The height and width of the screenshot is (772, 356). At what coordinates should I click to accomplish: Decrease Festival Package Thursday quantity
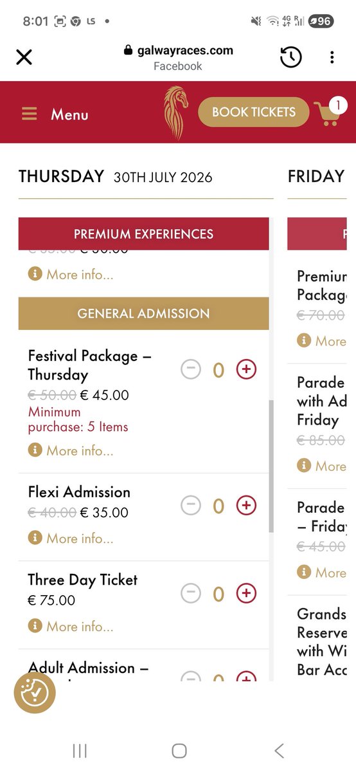(x=191, y=369)
